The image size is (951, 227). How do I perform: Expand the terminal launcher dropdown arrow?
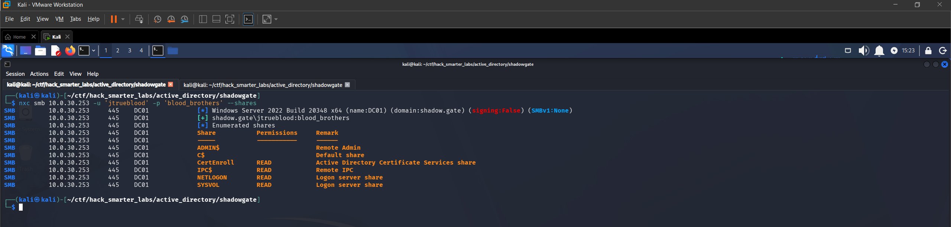94,51
